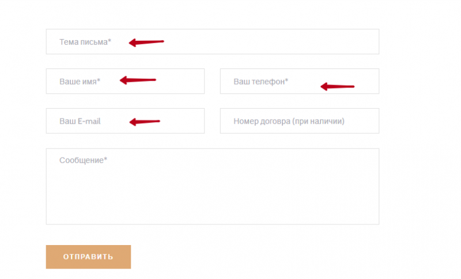Screen dimensions: 461x279
Task: Click the asterisk after Ваш телефон
Action: tap(286, 81)
